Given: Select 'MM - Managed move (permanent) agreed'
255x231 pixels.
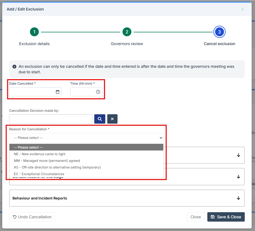Looking at the screenshot, I should 86,161.
